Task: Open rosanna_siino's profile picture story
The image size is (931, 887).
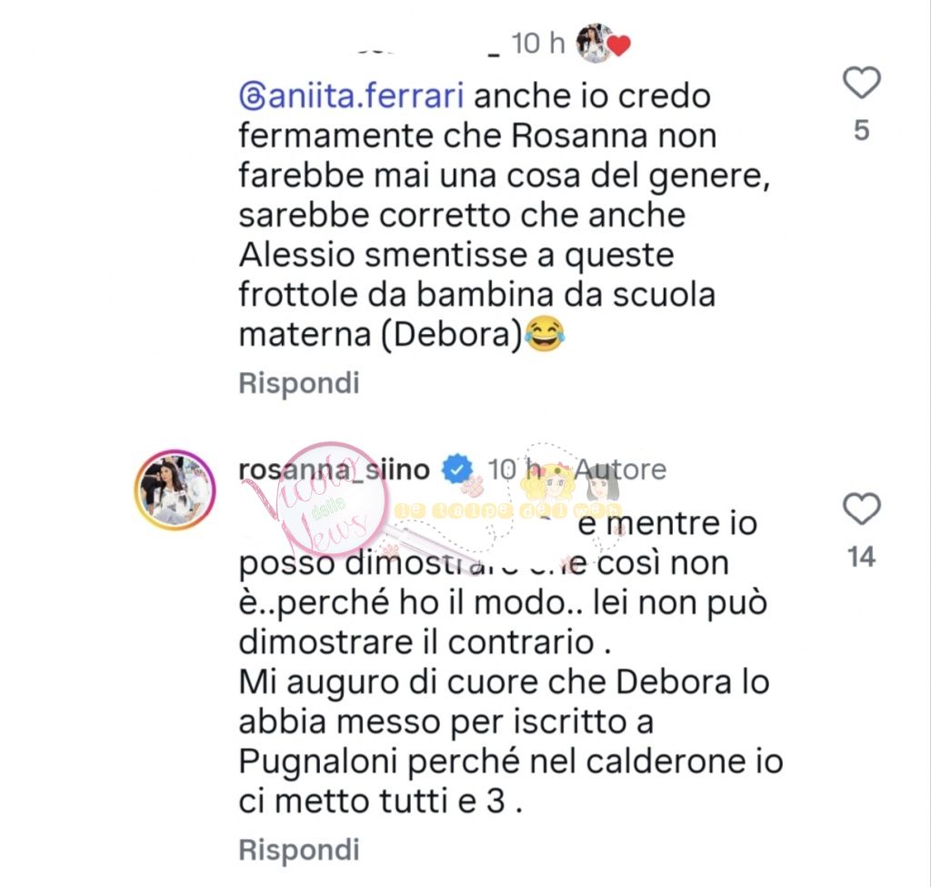Action: 175,489
